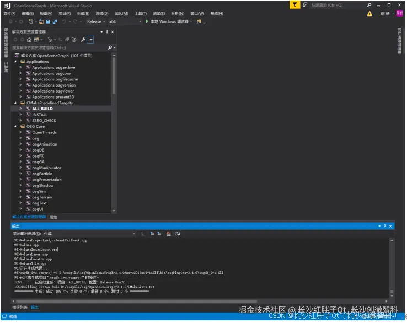Open the output source dropdown
Screen dimensions: 407x323
[x=89, y=234]
